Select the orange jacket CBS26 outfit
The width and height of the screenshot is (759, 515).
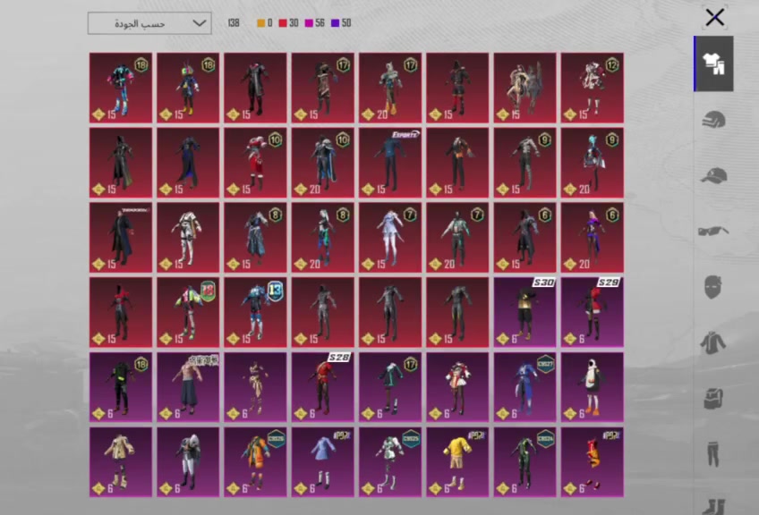point(256,462)
